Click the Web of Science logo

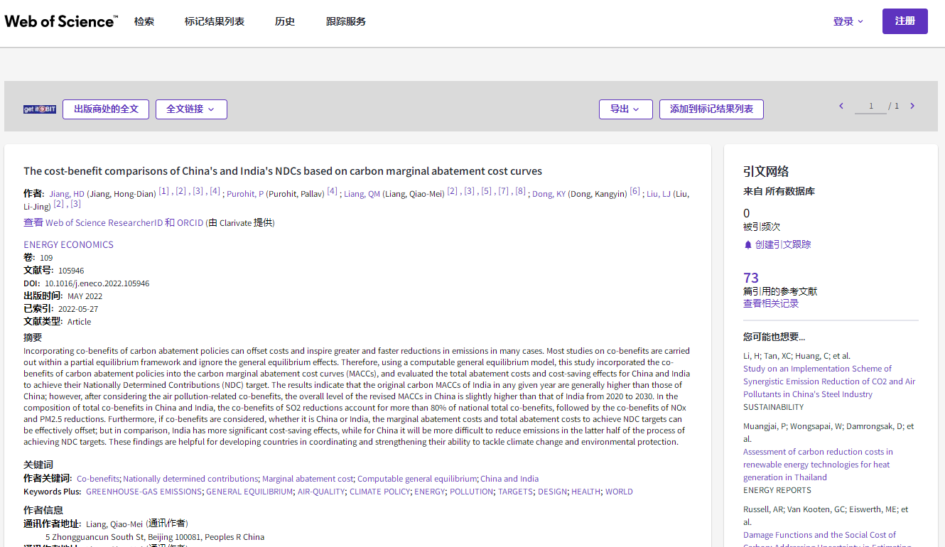click(x=61, y=21)
